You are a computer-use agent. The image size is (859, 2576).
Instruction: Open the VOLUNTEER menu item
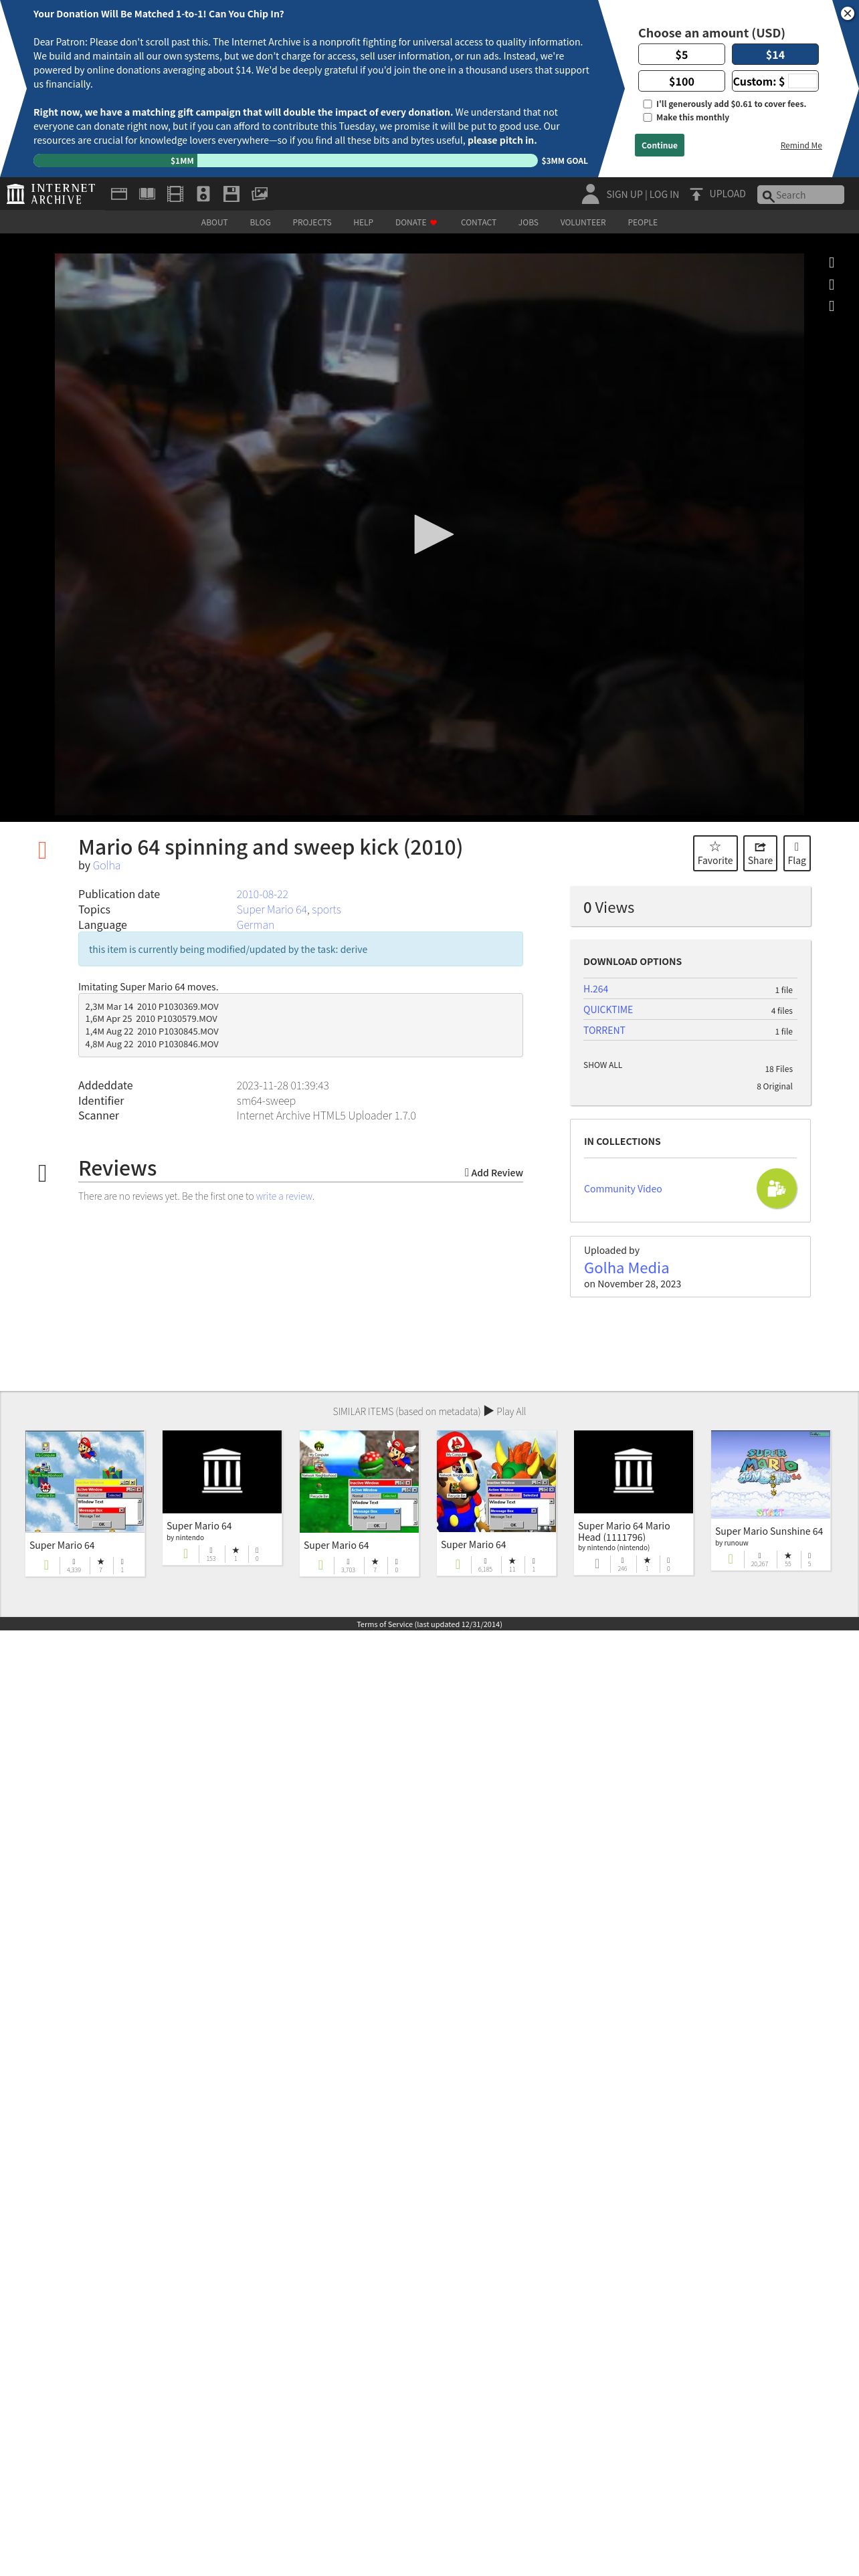583,222
